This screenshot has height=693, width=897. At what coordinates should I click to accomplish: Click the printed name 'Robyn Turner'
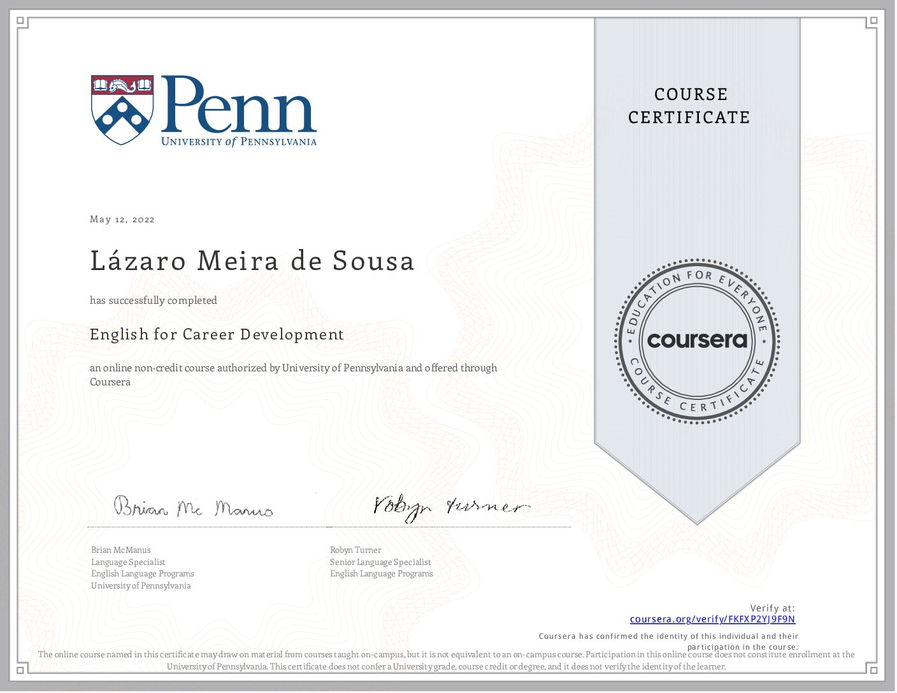pos(355,550)
